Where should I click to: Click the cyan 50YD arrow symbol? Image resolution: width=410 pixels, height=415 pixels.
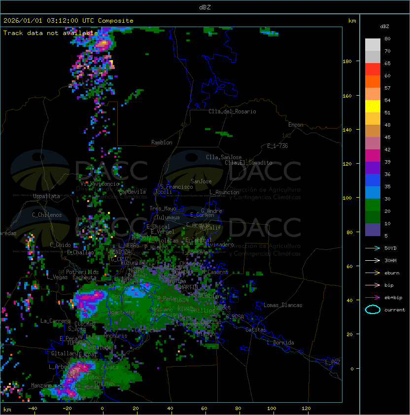point(373,248)
